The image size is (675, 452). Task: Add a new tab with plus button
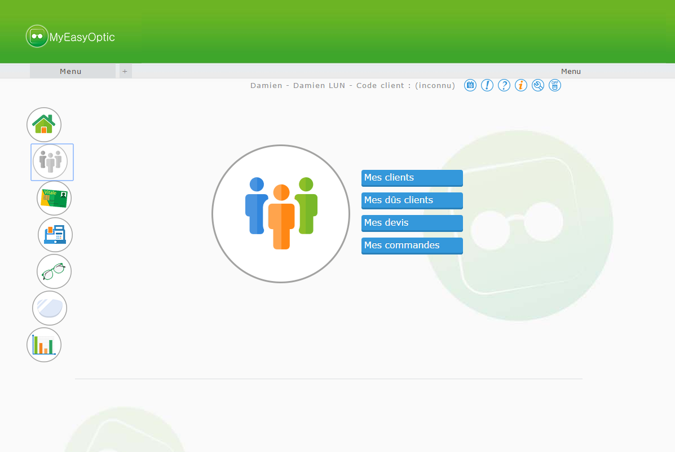pyautogui.click(x=125, y=71)
